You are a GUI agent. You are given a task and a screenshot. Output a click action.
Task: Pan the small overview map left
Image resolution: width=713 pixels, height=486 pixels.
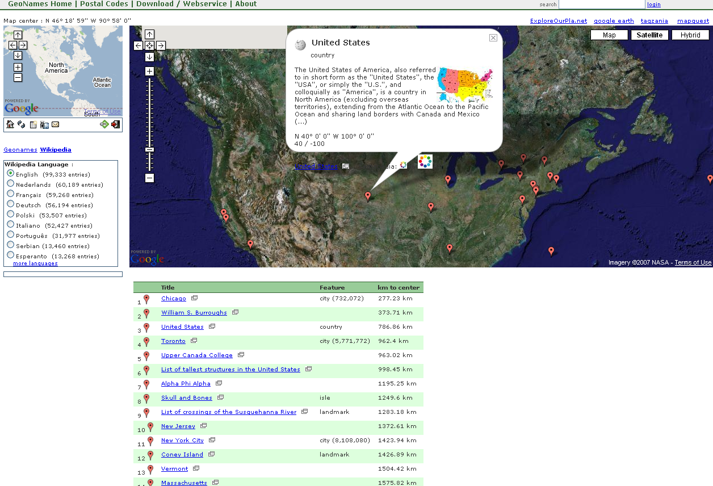coord(12,45)
